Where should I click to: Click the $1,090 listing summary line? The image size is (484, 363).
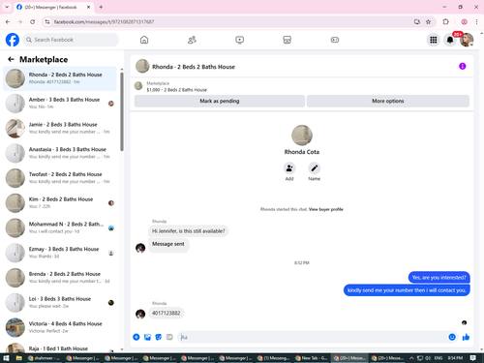coord(176,90)
